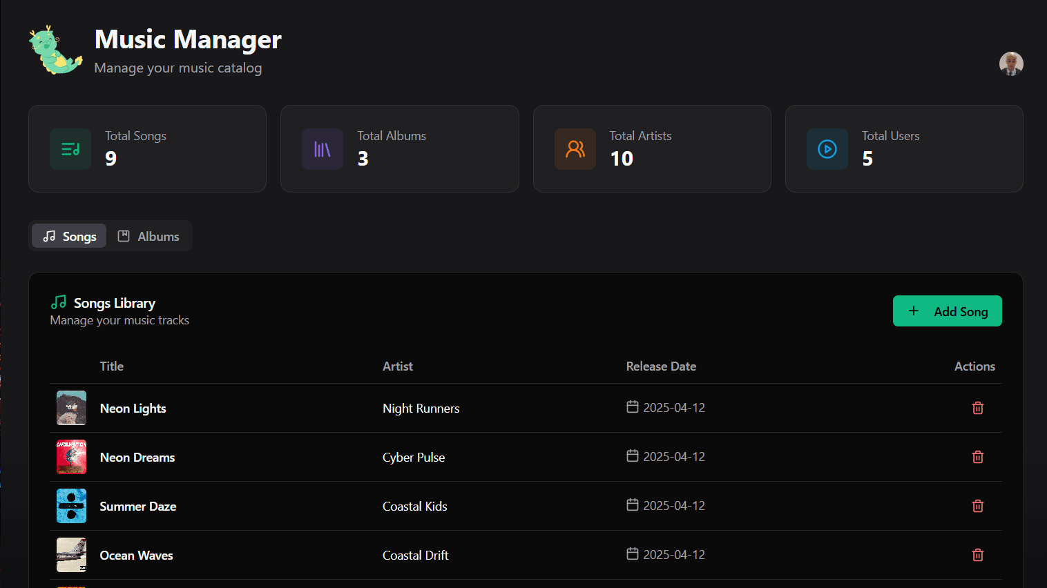1047x588 pixels.
Task: Select the Songs tab
Action: coord(68,235)
